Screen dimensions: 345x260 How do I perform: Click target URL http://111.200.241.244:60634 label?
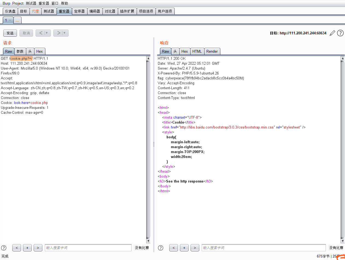(x=303, y=33)
